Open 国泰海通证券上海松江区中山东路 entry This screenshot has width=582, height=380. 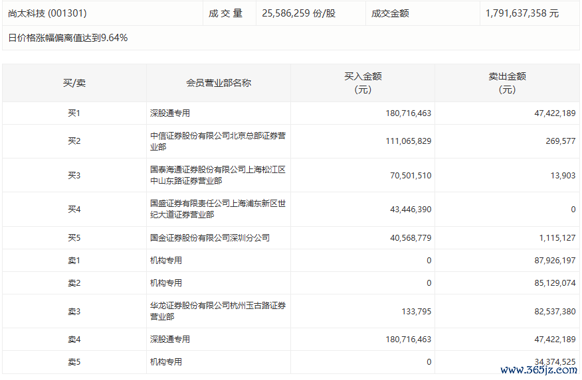[217, 175]
